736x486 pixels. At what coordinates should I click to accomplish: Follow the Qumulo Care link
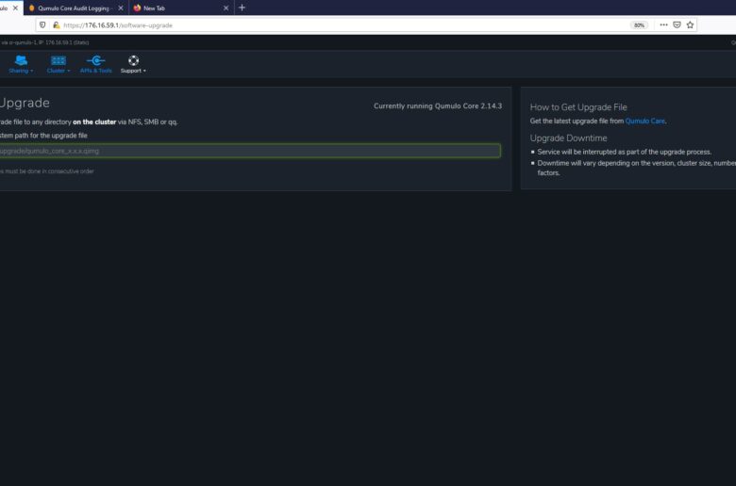pos(644,121)
